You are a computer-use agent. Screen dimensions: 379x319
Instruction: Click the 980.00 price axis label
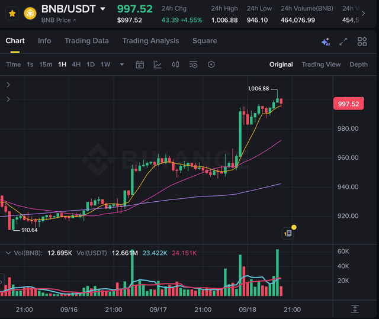(x=348, y=128)
